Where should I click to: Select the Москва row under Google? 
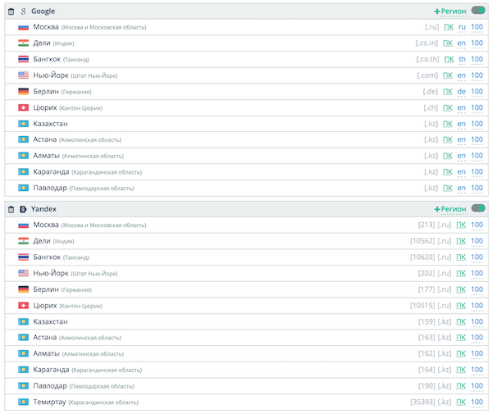point(246,27)
